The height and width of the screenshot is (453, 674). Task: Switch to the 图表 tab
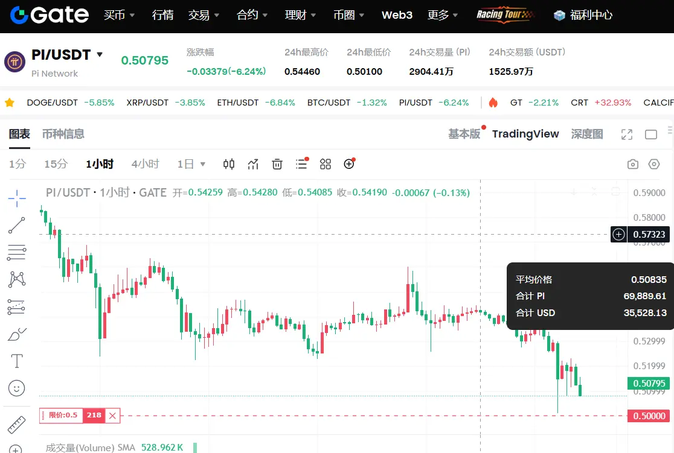coord(19,134)
